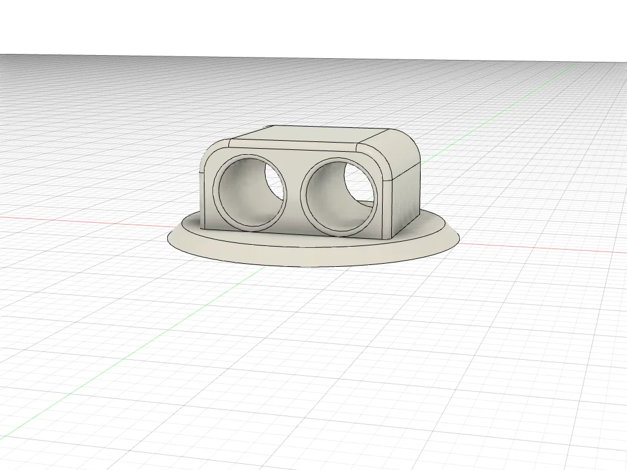Select the right circular hole on the model
The image size is (627, 470).
[339, 196]
